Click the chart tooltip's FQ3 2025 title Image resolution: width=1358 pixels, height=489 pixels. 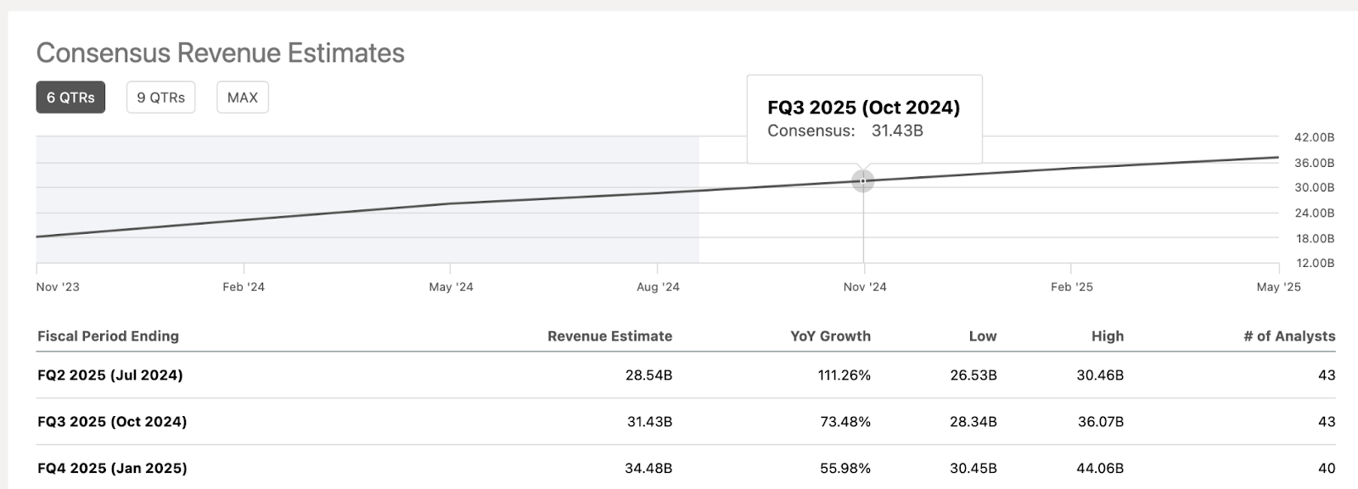[863, 108]
